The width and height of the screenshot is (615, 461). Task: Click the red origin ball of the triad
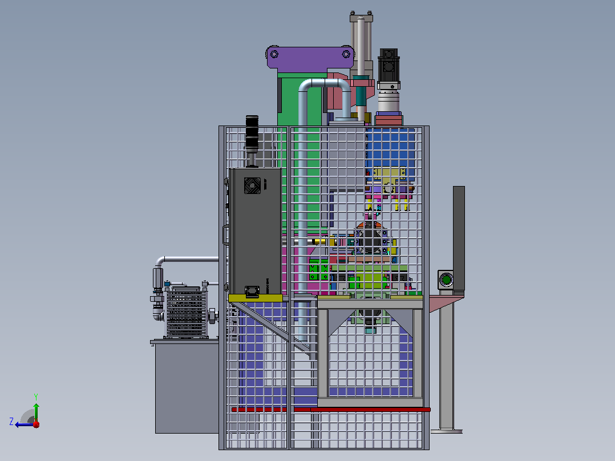36,424
